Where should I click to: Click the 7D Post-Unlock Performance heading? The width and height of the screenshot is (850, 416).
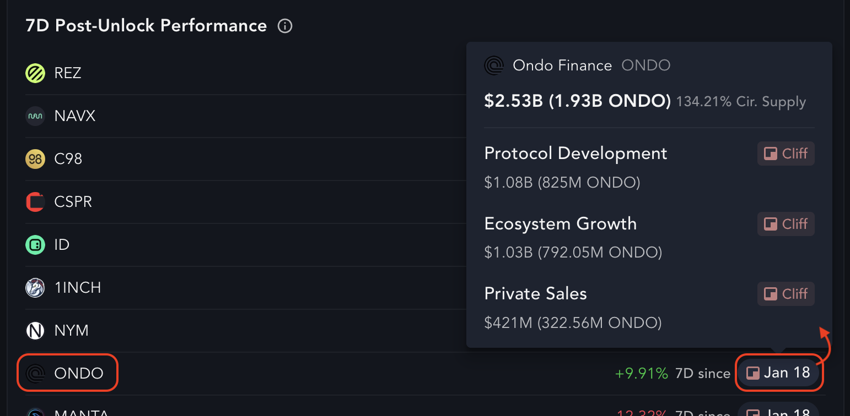pyautogui.click(x=147, y=26)
